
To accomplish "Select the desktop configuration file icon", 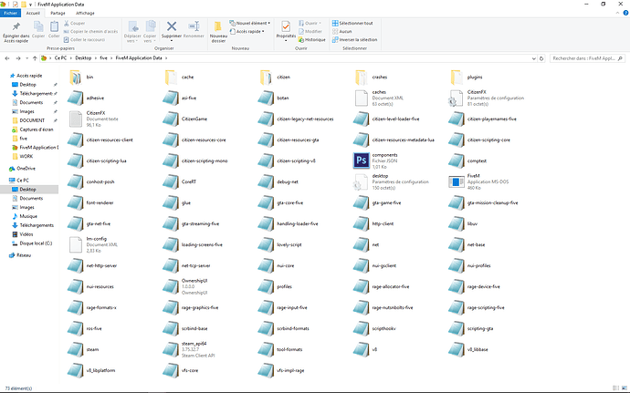I will (x=360, y=181).
